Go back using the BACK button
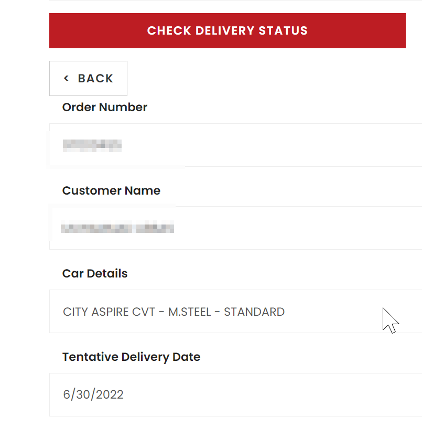 click(x=88, y=79)
